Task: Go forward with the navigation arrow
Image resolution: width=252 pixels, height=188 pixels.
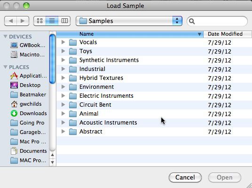Action: (x=23, y=21)
